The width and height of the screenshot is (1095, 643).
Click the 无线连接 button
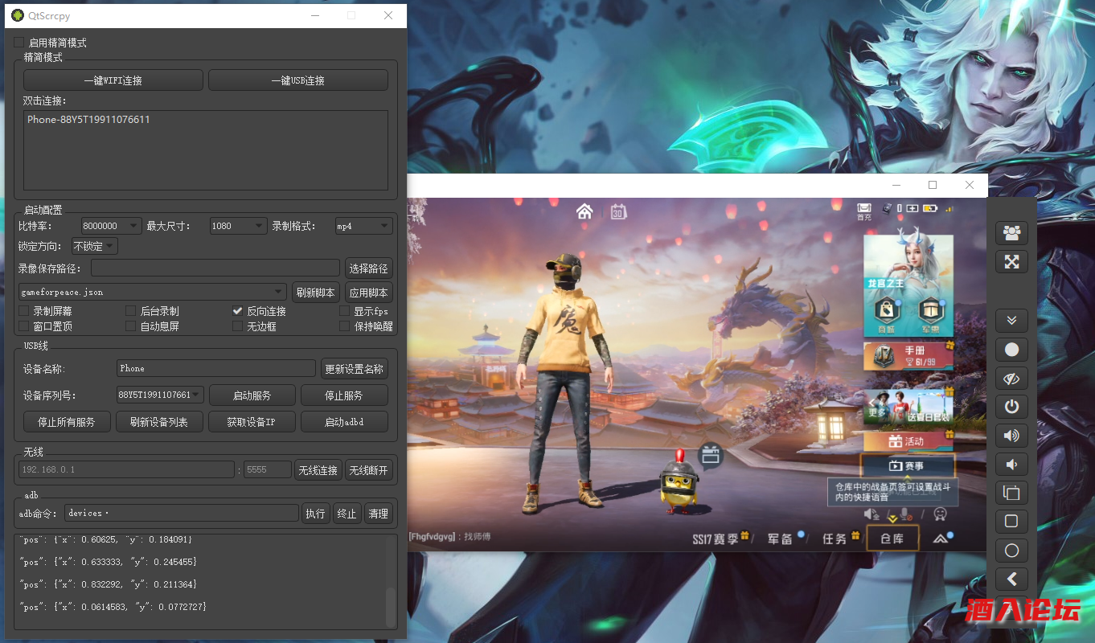click(x=318, y=470)
